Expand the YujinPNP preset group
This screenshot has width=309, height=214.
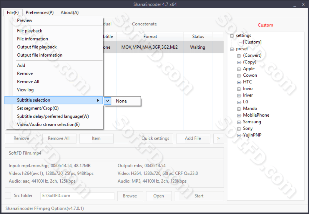239,135
